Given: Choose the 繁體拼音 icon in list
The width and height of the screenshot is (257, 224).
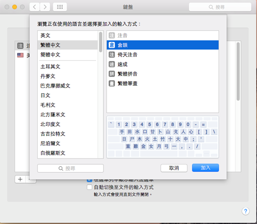Looking at the screenshot, I should [112, 74].
